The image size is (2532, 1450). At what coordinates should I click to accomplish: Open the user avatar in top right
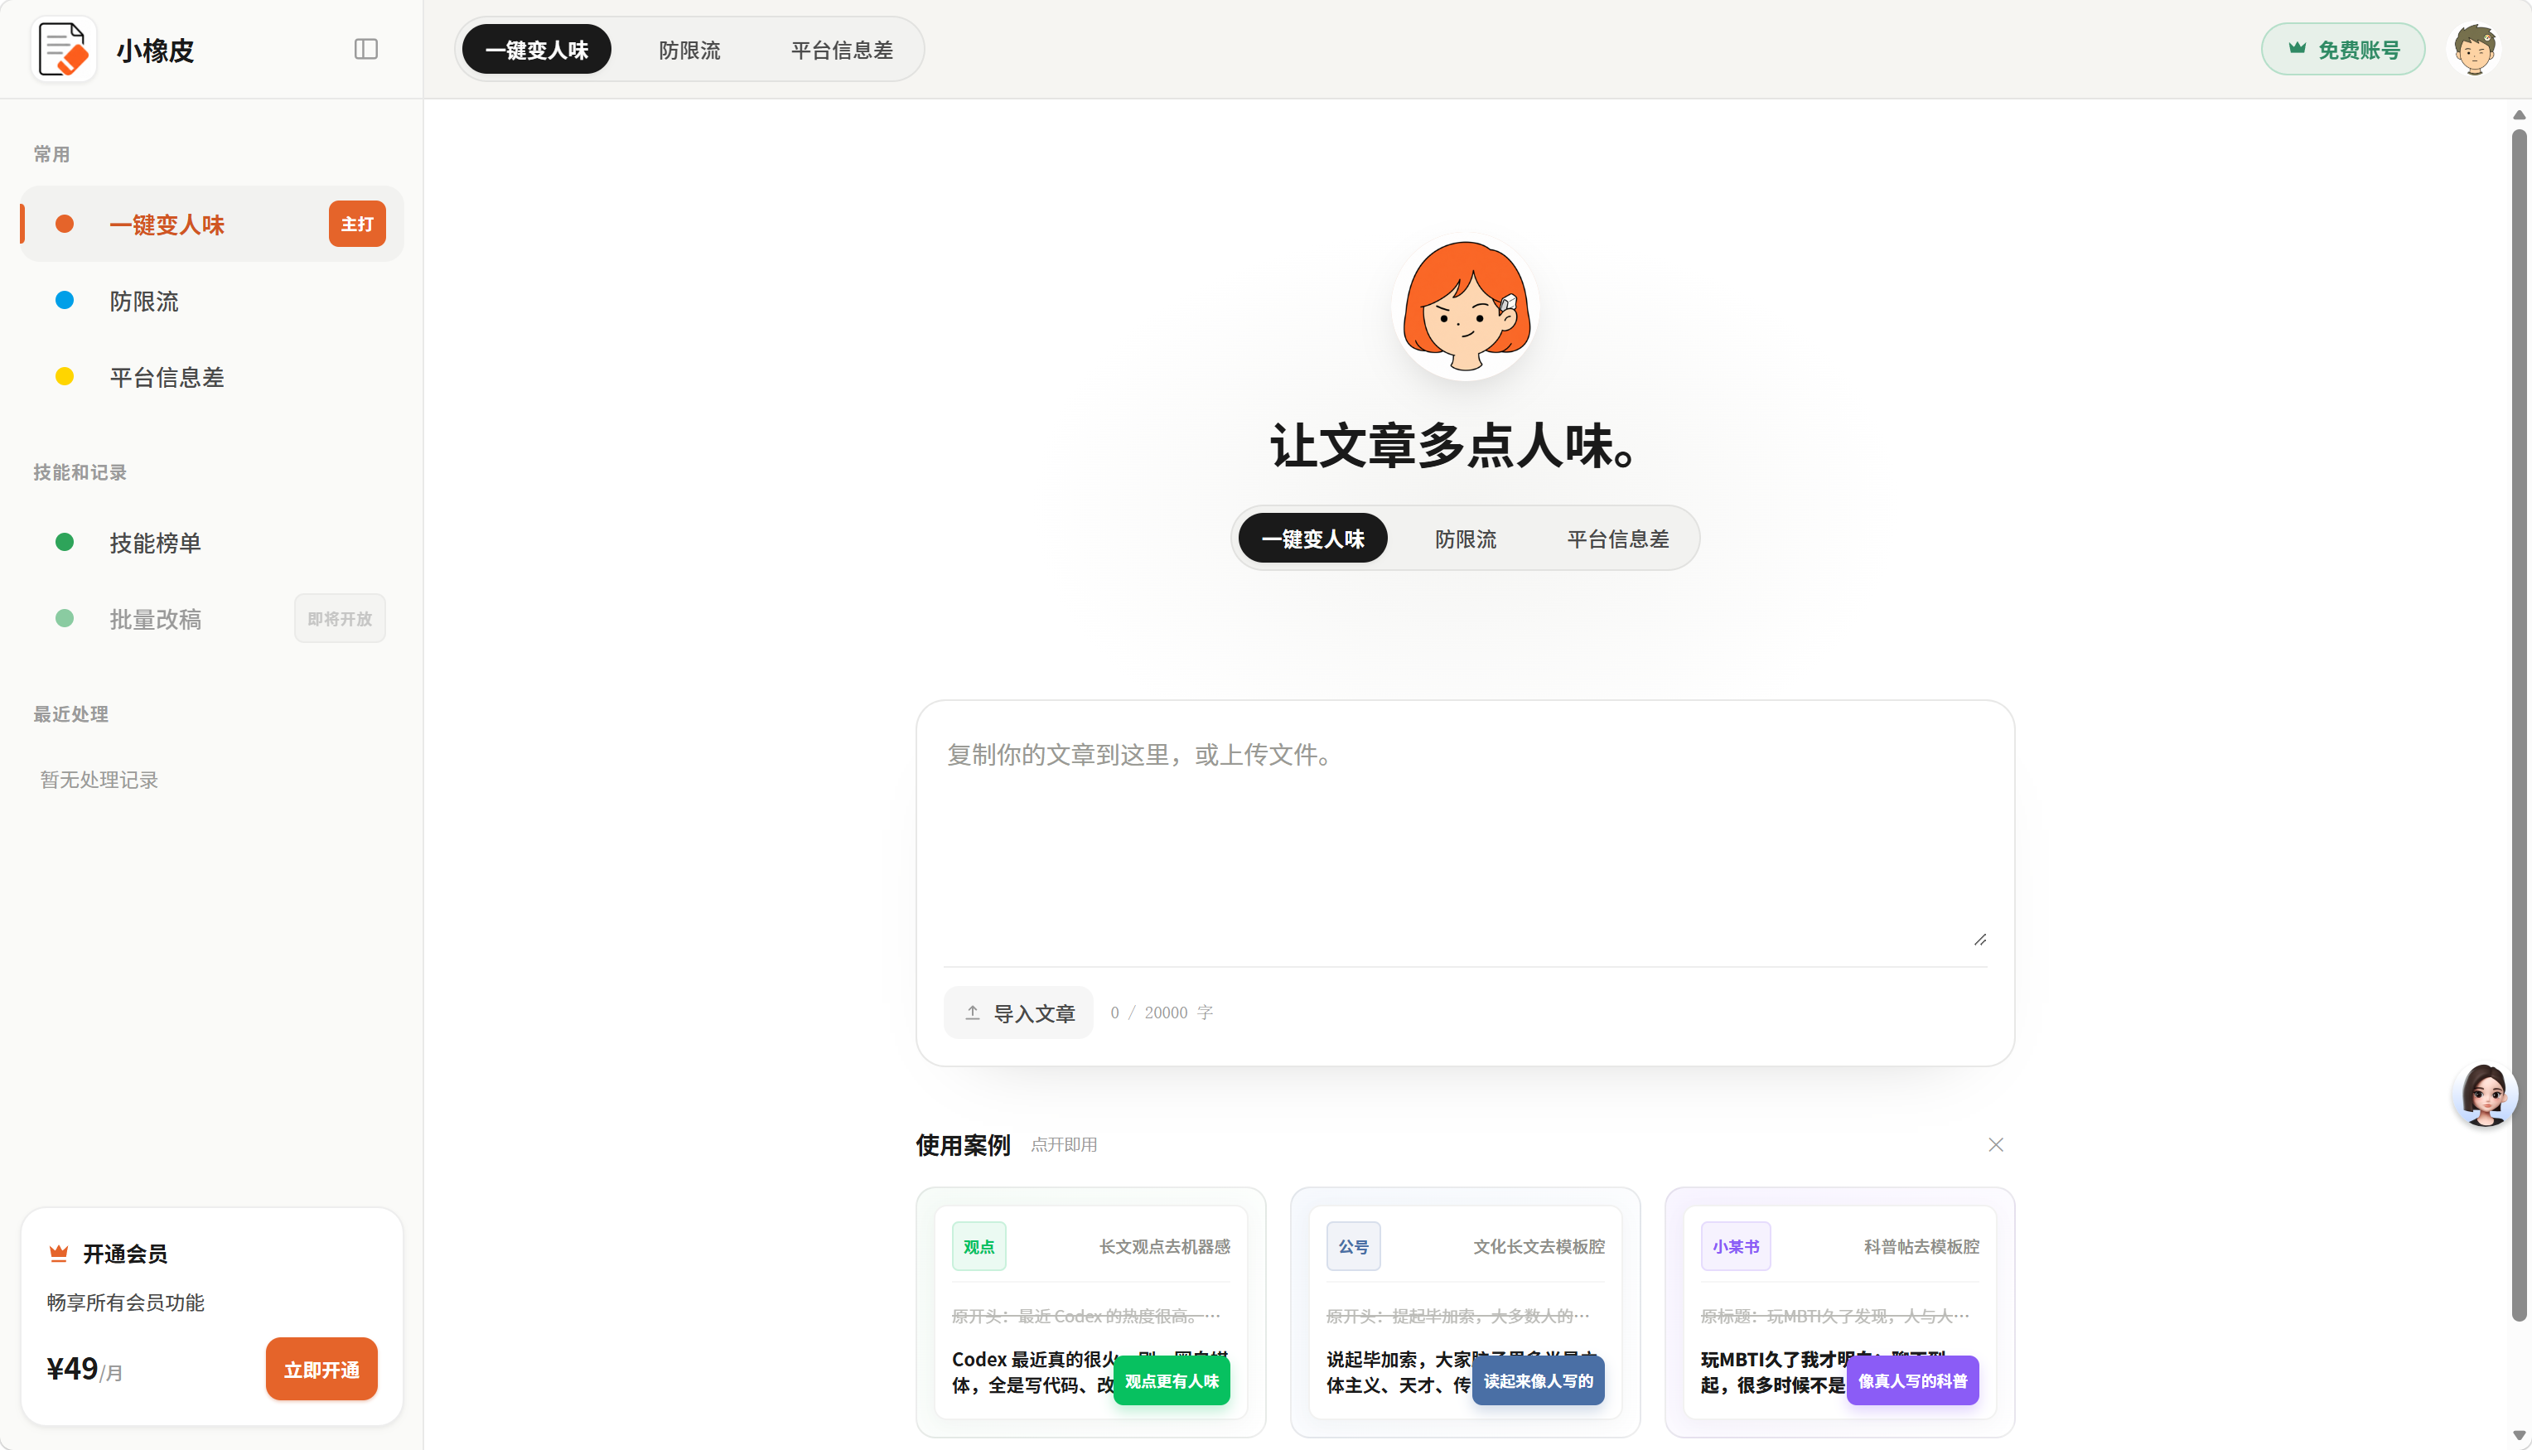[x=2474, y=49]
